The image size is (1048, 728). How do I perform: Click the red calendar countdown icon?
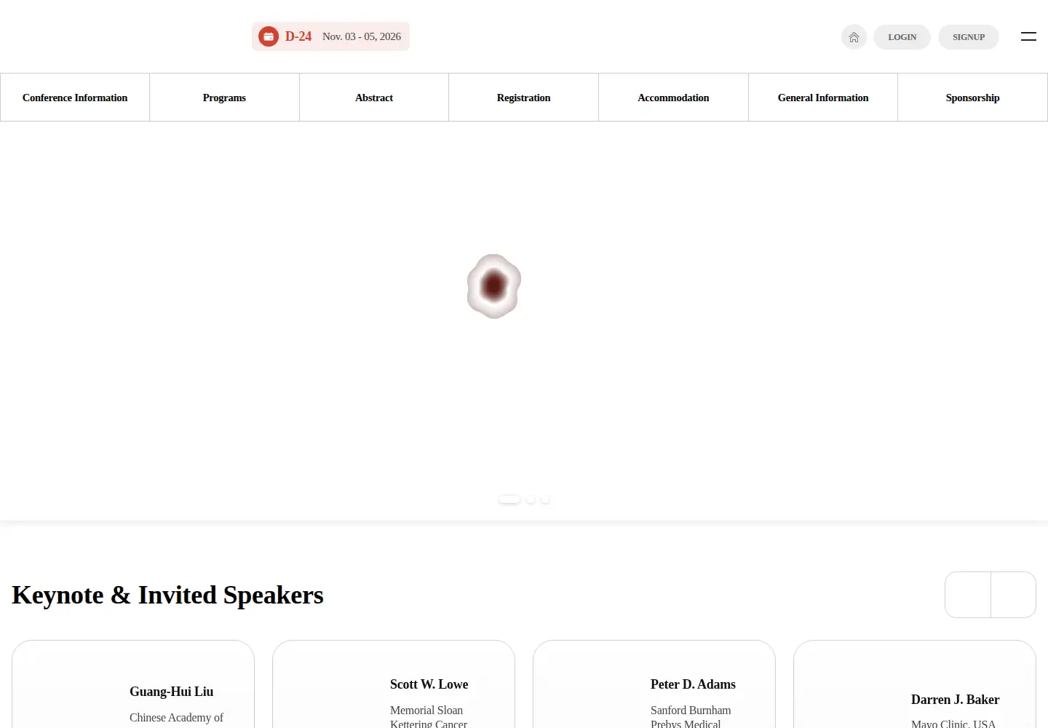click(x=269, y=36)
